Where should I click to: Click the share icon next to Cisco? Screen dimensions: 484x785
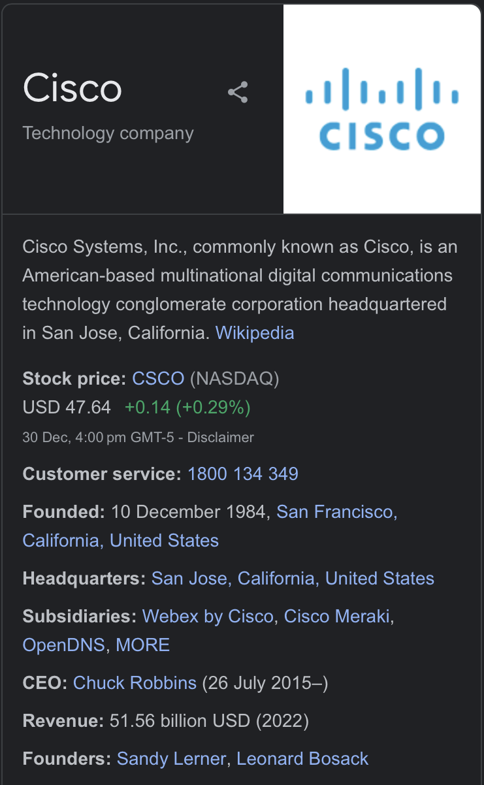click(x=238, y=93)
